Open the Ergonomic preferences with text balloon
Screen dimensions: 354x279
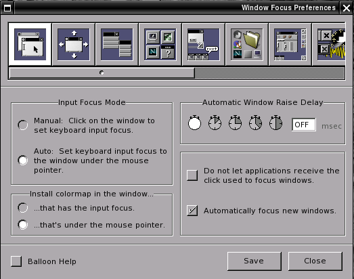204,44
